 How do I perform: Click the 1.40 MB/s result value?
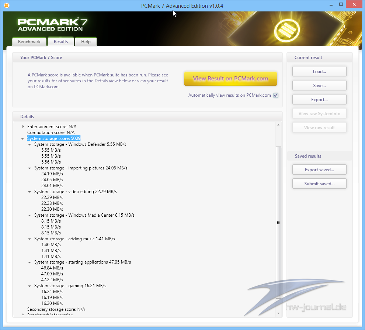[51, 245]
